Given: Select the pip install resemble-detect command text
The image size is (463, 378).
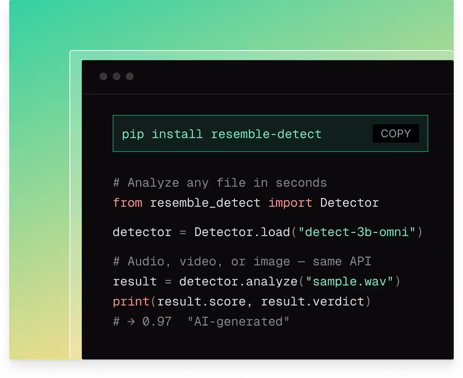Looking at the screenshot, I should point(221,134).
